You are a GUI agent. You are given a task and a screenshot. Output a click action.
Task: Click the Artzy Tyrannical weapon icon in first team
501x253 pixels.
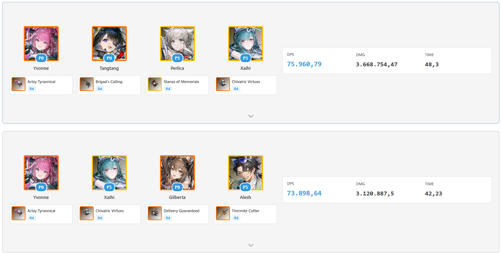(19, 84)
